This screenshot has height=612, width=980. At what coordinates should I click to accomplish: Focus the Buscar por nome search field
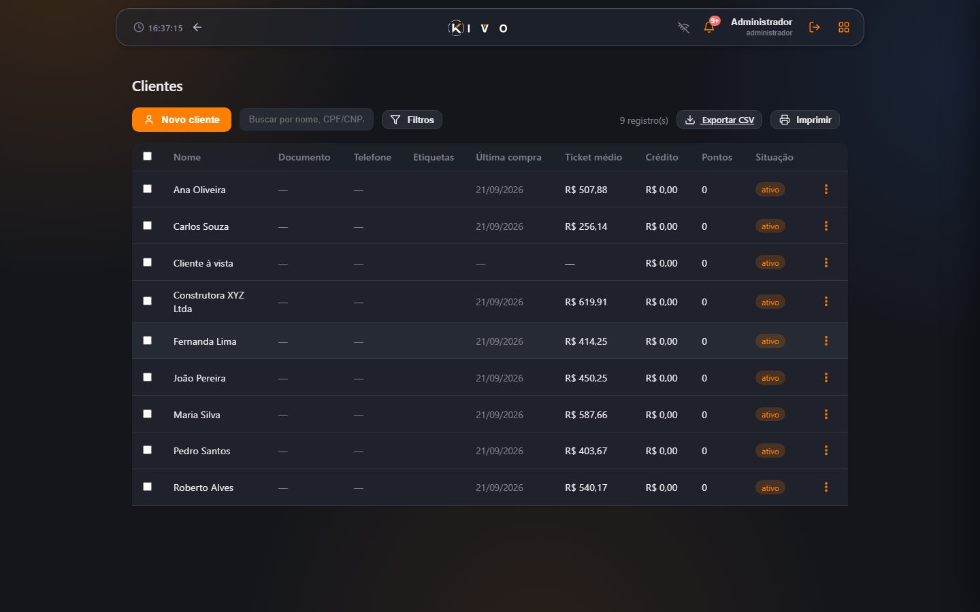[306, 119]
